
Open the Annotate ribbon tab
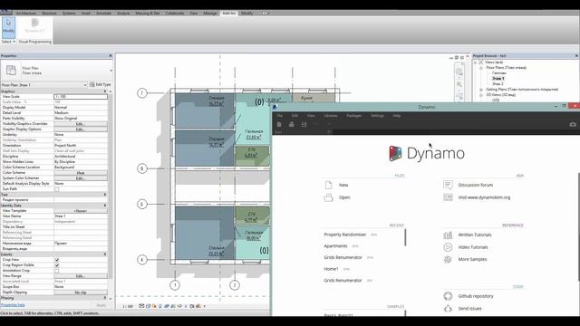point(103,13)
